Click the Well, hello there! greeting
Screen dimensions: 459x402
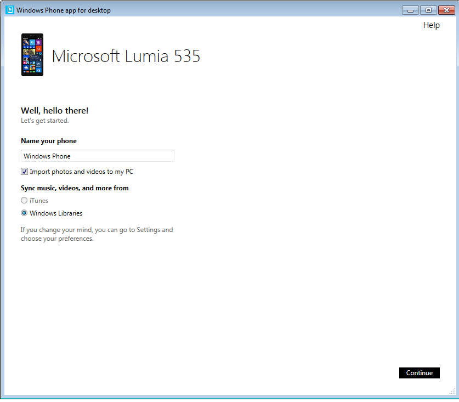pos(54,110)
